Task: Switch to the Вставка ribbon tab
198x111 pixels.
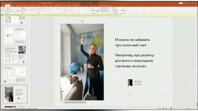Action: (x=13, y=6)
